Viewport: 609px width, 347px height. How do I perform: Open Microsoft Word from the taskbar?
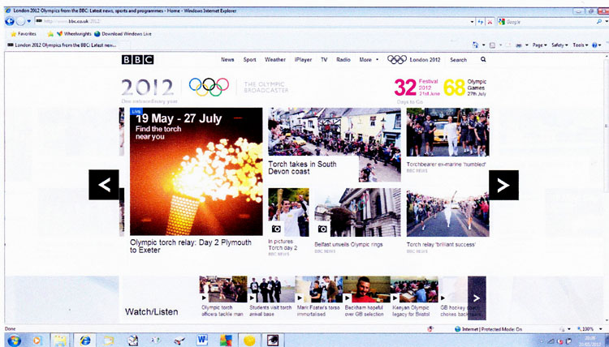click(x=202, y=341)
